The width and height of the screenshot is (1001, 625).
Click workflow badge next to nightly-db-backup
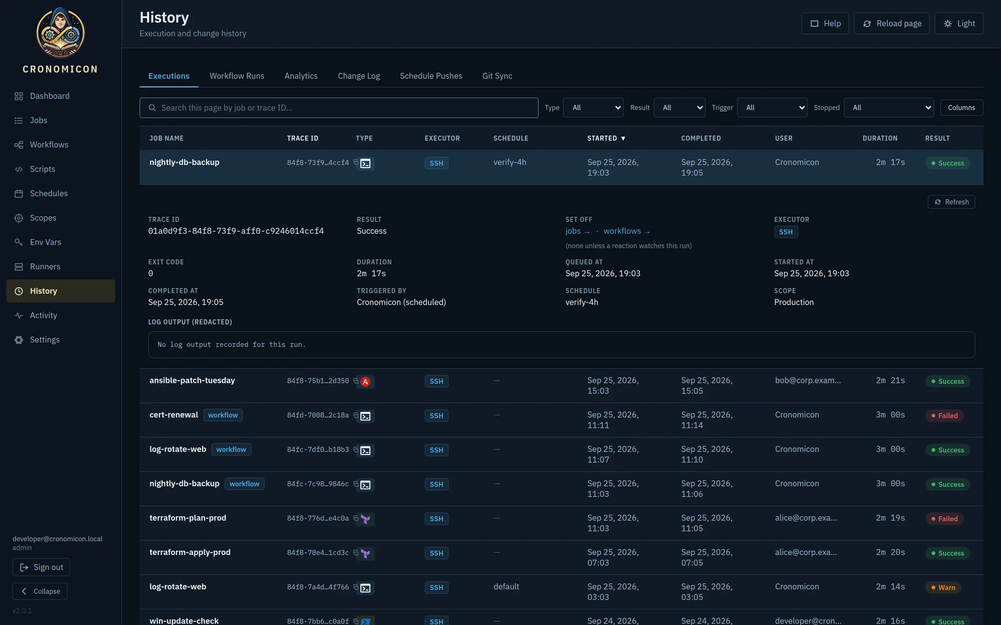click(x=244, y=484)
